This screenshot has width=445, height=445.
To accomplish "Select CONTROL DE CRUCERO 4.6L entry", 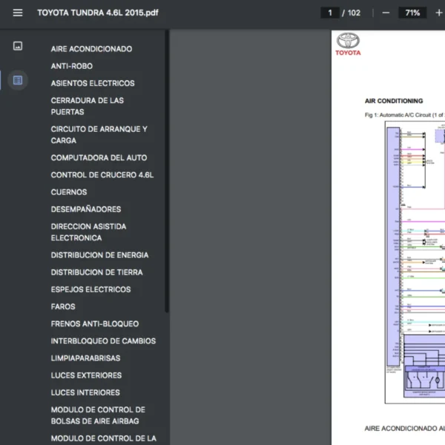I will click(102, 175).
